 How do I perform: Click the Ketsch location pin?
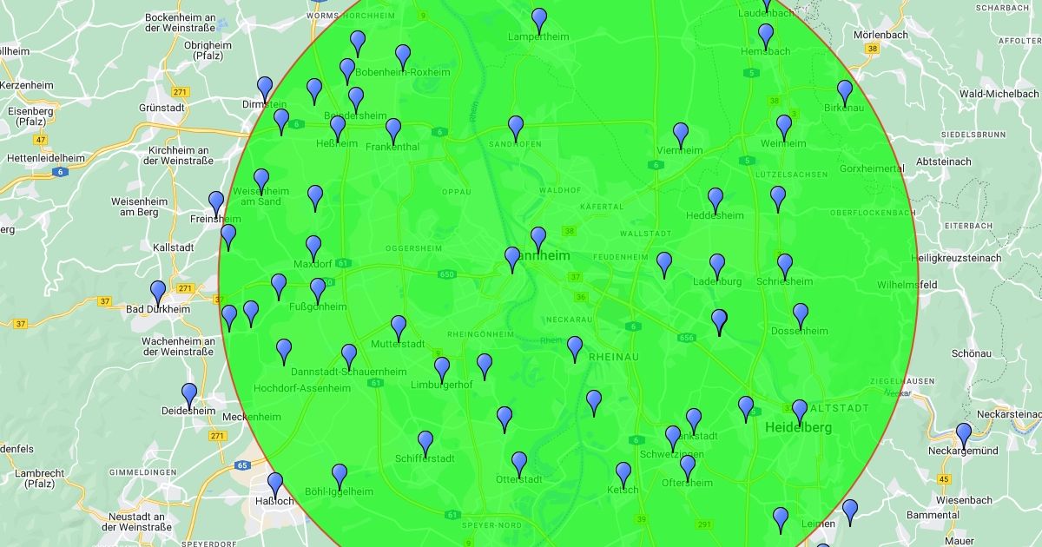pos(623,475)
